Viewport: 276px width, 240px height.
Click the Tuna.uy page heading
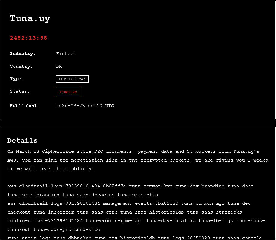coord(30,18)
